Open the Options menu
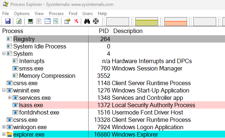Image resolution: width=225 pixels, height=138 pixels. click(x=22, y=14)
